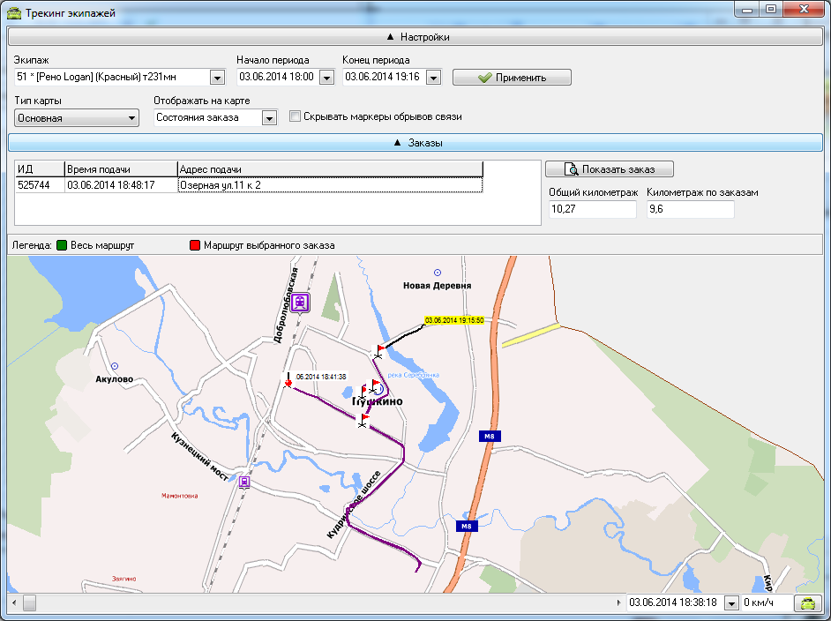The width and height of the screenshot is (831, 621).
Task: Click the small purple station icon near Кузнецкий мост
Action: coord(243,482)
